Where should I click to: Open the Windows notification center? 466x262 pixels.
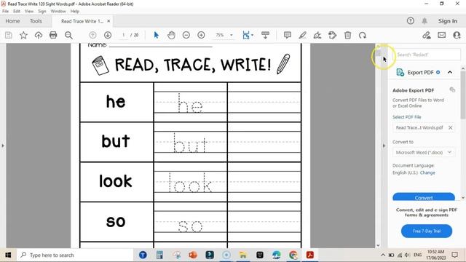coord(454,255)
